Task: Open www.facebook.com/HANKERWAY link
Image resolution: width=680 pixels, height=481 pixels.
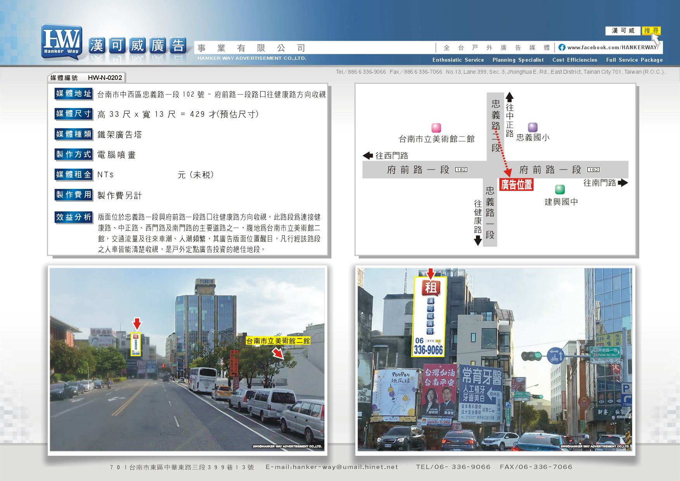Action: click(613, 47)
